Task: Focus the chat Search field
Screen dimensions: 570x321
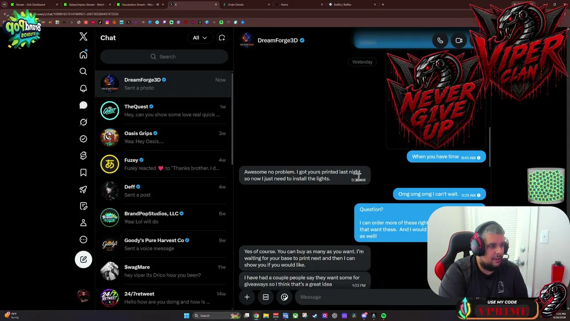Action: (164, 57)
